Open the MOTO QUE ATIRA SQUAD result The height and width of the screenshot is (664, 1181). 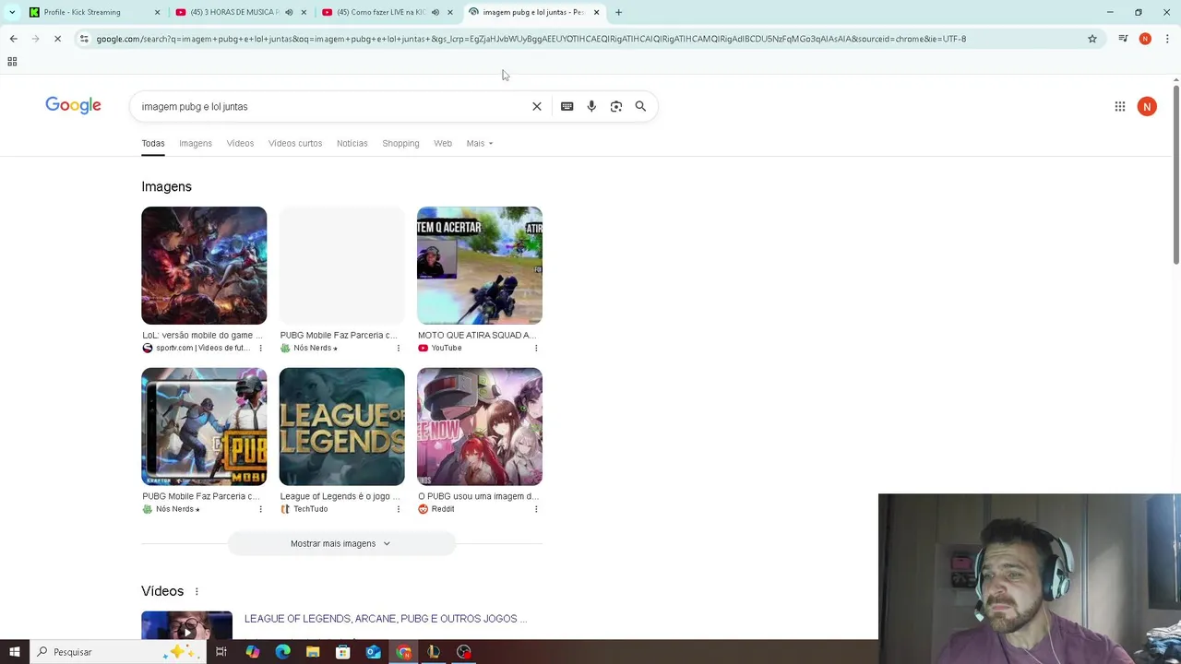(476, 335)
